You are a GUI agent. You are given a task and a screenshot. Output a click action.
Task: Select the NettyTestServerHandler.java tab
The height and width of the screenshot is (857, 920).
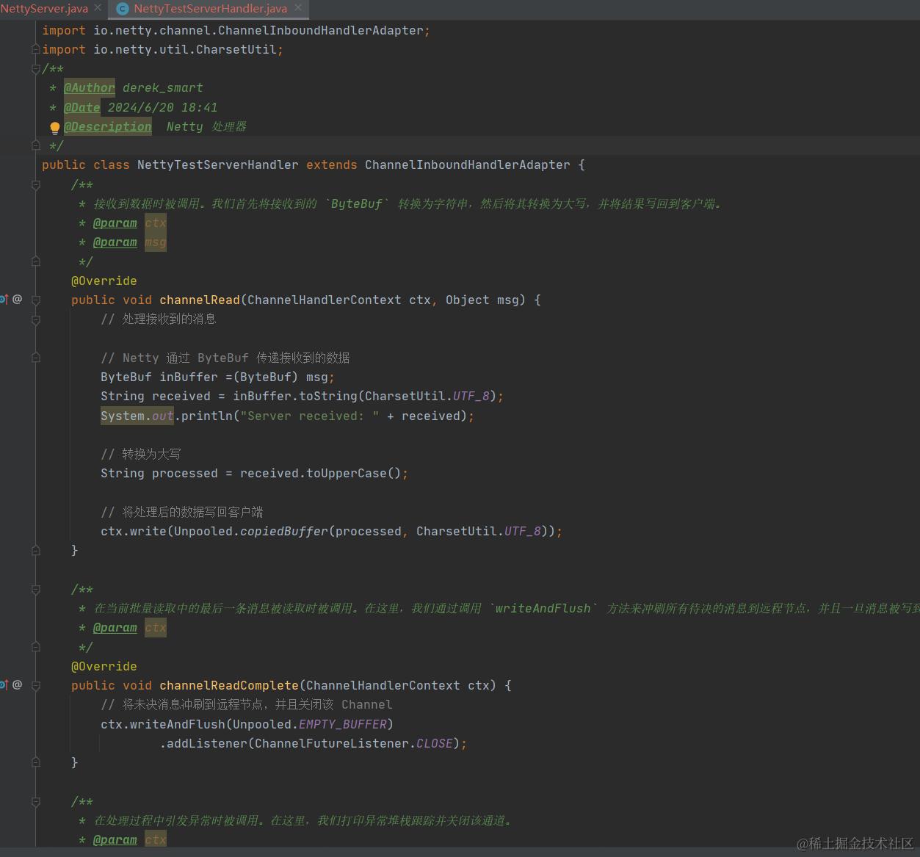pyautogui.click(x=210, y=9)
